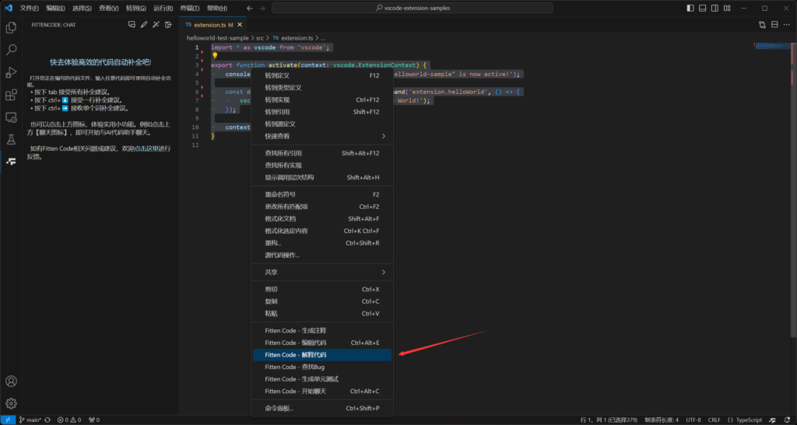Click the main branch button in status bar
The width and height of the screenshot is (797, 425).
coord(30,420)
